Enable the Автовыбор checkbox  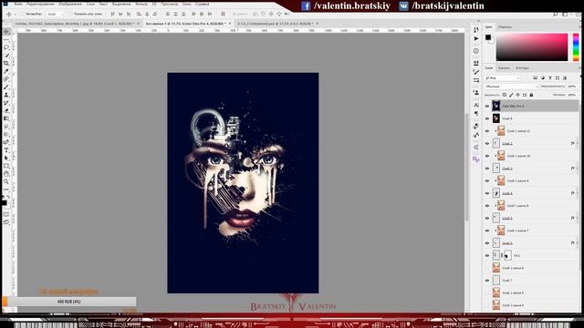click(x=22, y=14)
